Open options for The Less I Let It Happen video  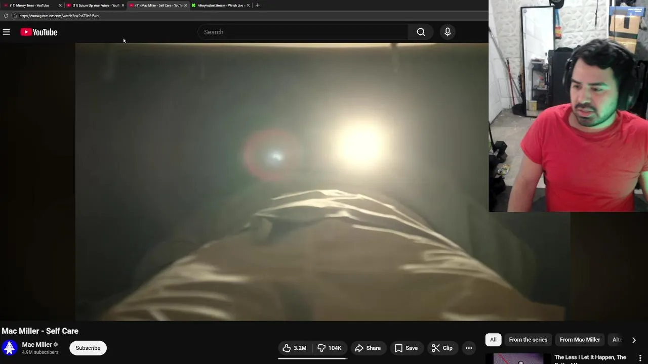click(640, 358)
